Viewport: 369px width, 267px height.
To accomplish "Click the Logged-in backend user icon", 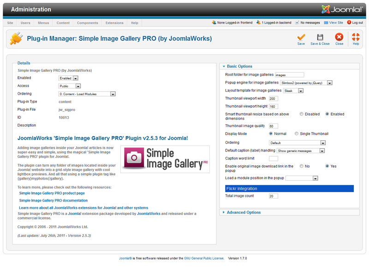I will click(258, 22).
